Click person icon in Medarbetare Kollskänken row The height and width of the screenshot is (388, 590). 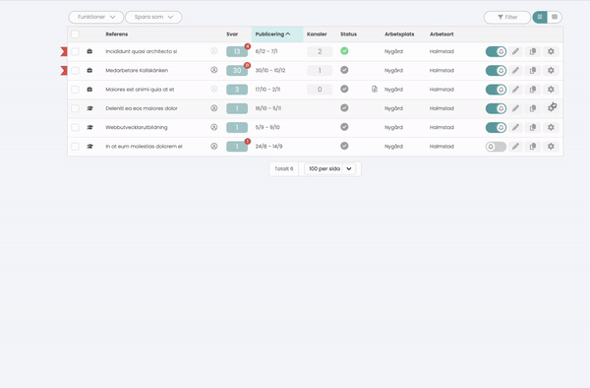point(214,70)
